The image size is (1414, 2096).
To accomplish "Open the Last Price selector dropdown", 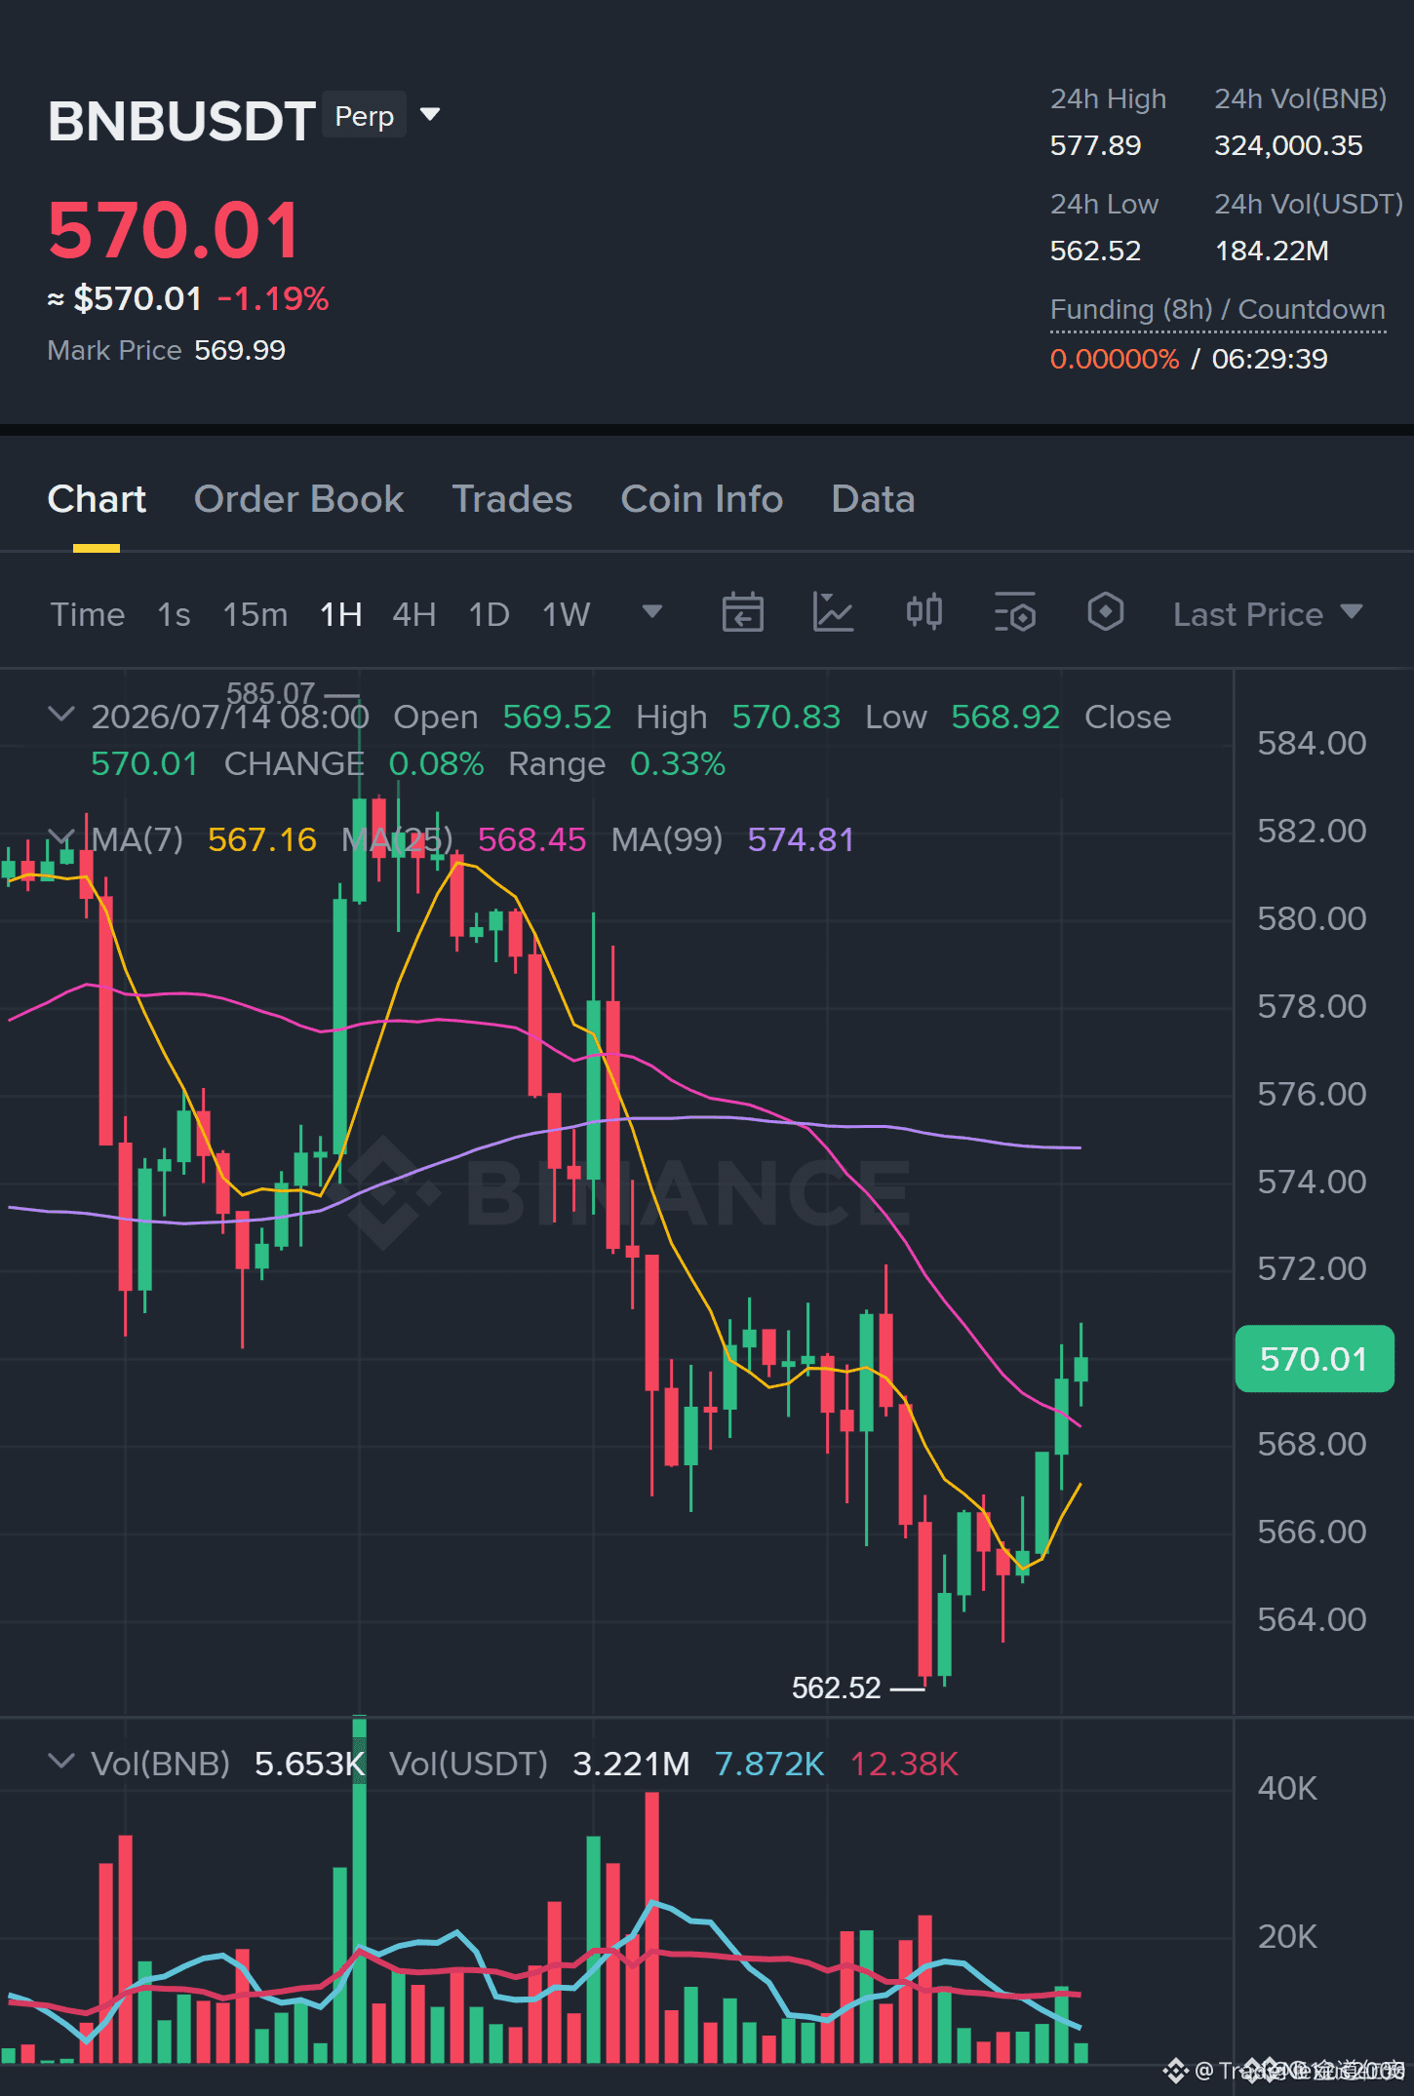I will click(1267, 614).
